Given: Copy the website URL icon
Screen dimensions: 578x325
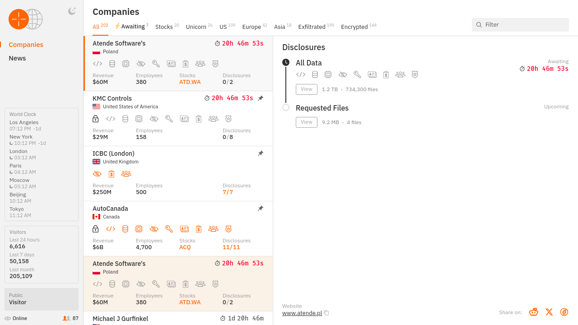Looking at the screenshot, I should pyautogui.click(x=326, y=313).
